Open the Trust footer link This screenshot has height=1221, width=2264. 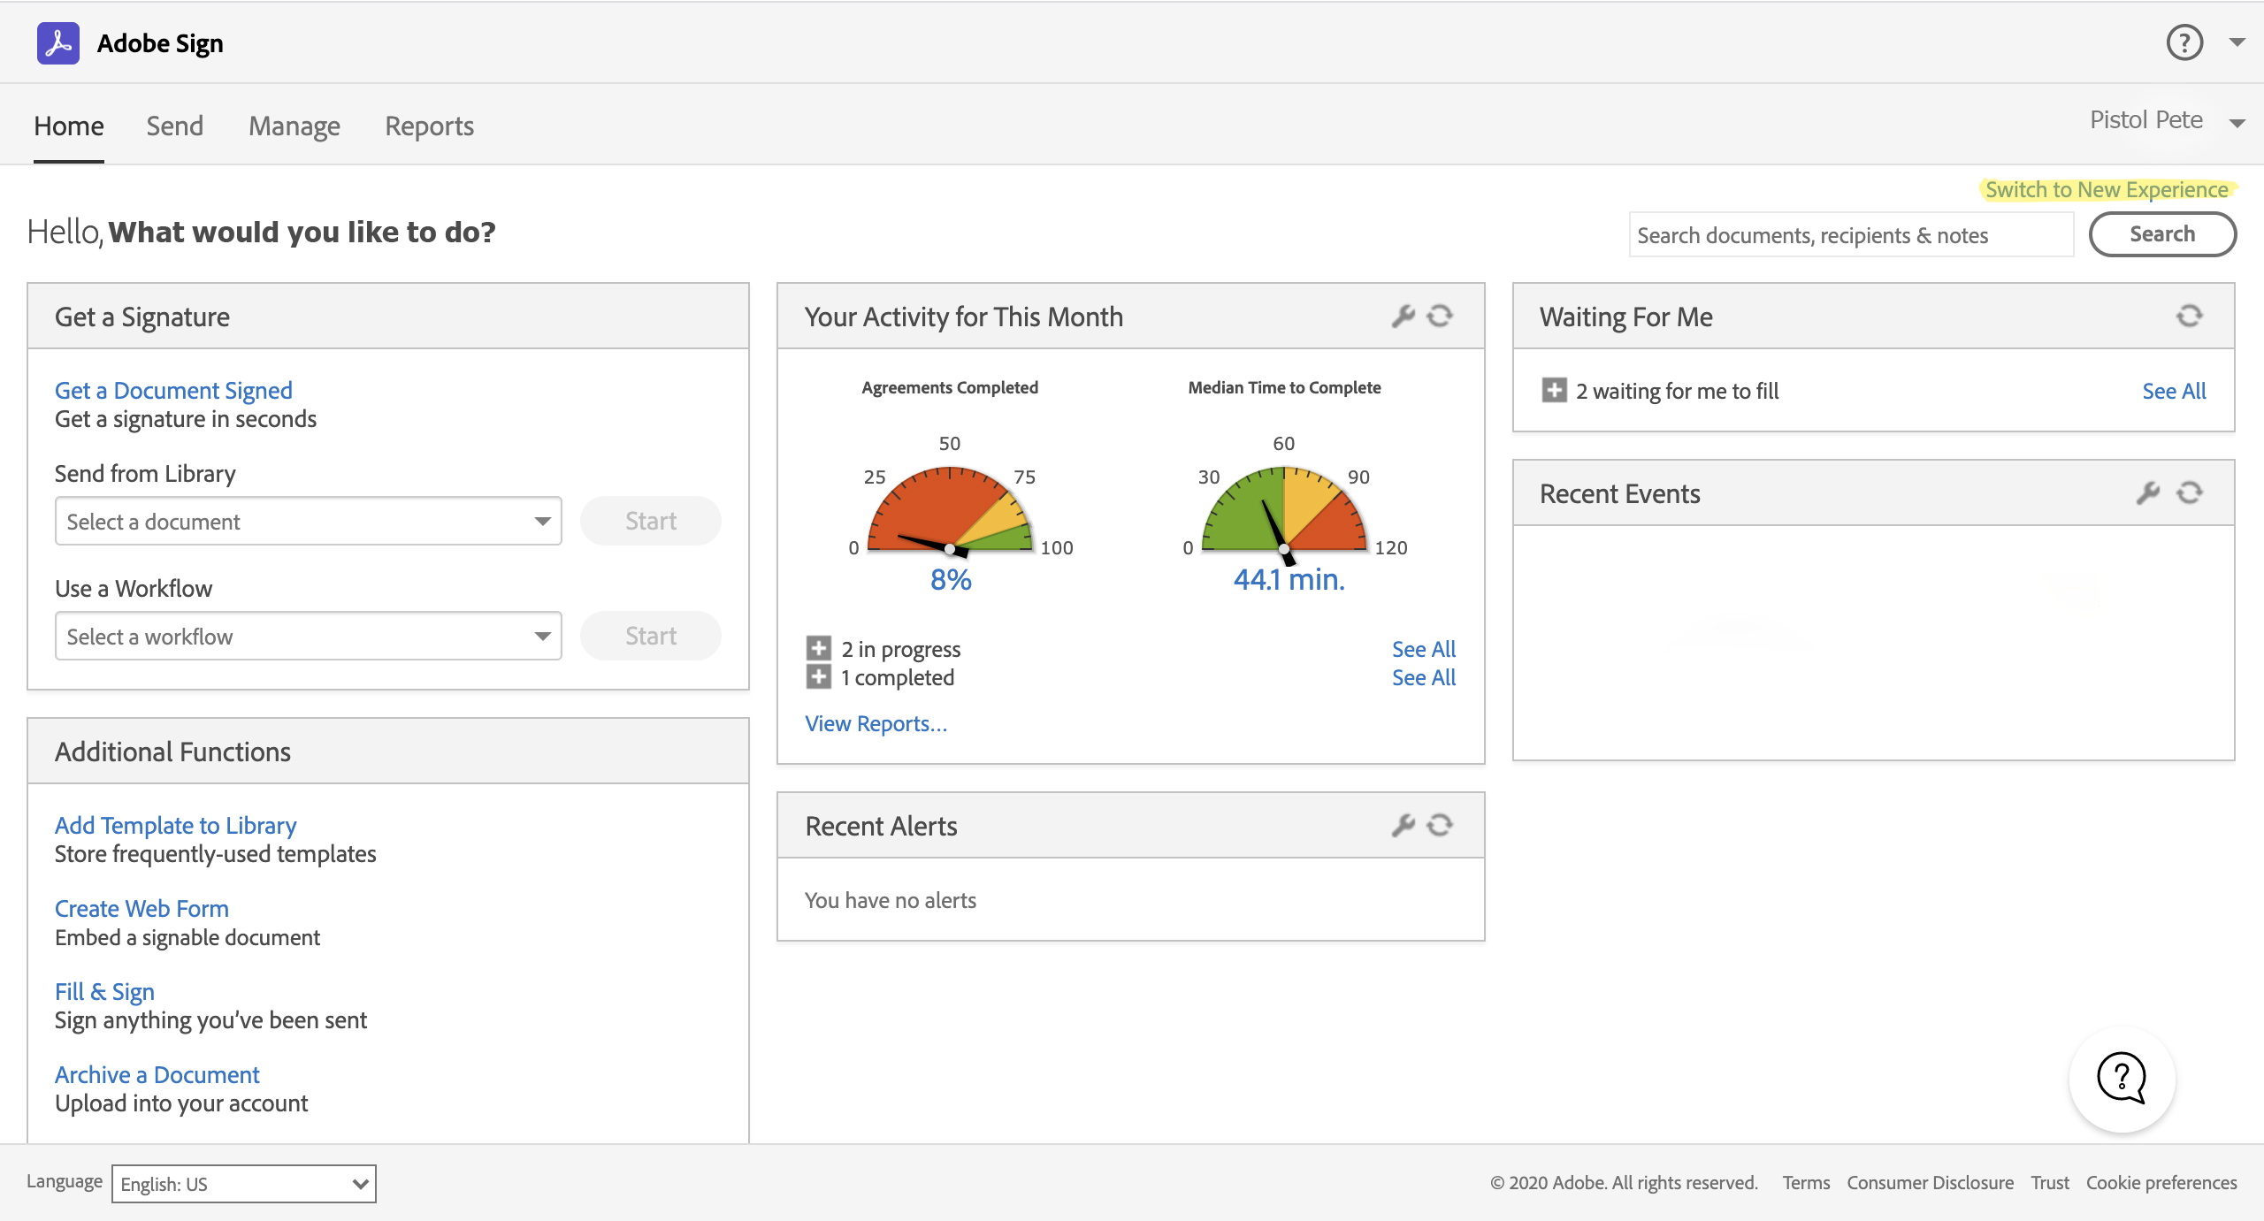click(x=2050, y=1183)
